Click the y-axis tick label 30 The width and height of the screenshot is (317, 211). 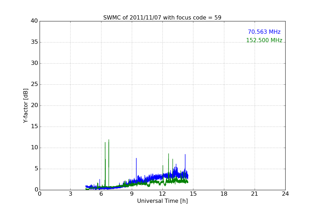tap(34, 63)
